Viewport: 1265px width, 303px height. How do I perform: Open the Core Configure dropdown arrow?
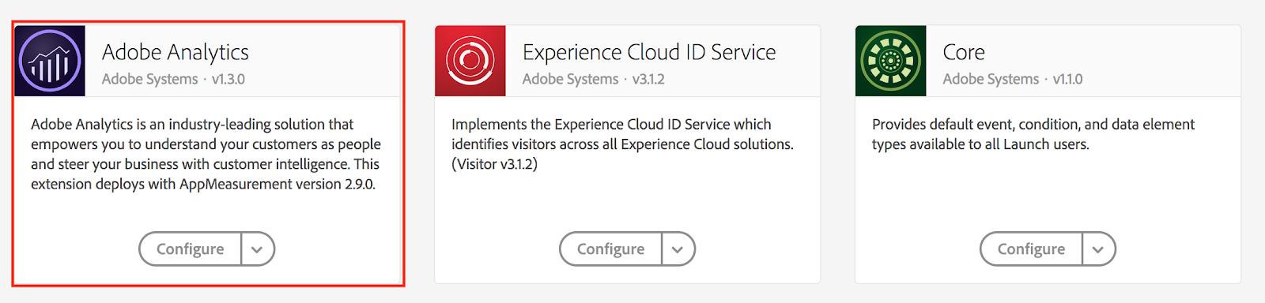pyautogui.click(x=1098, y=249)
